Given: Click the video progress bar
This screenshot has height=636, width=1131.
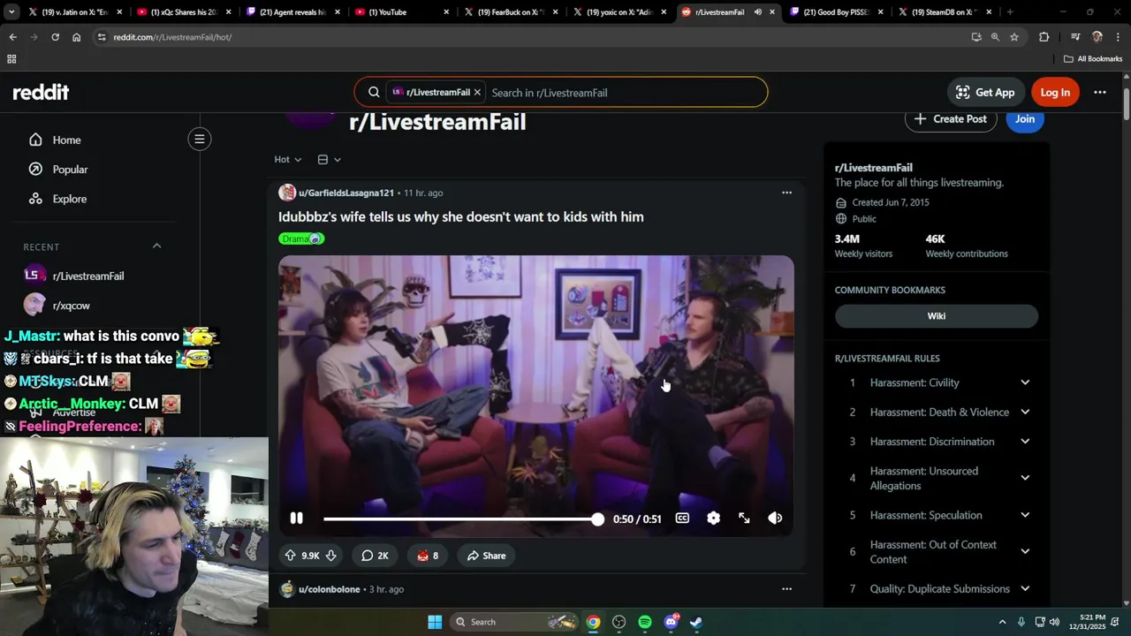Looking at the screenshot, I should point(460,519).
